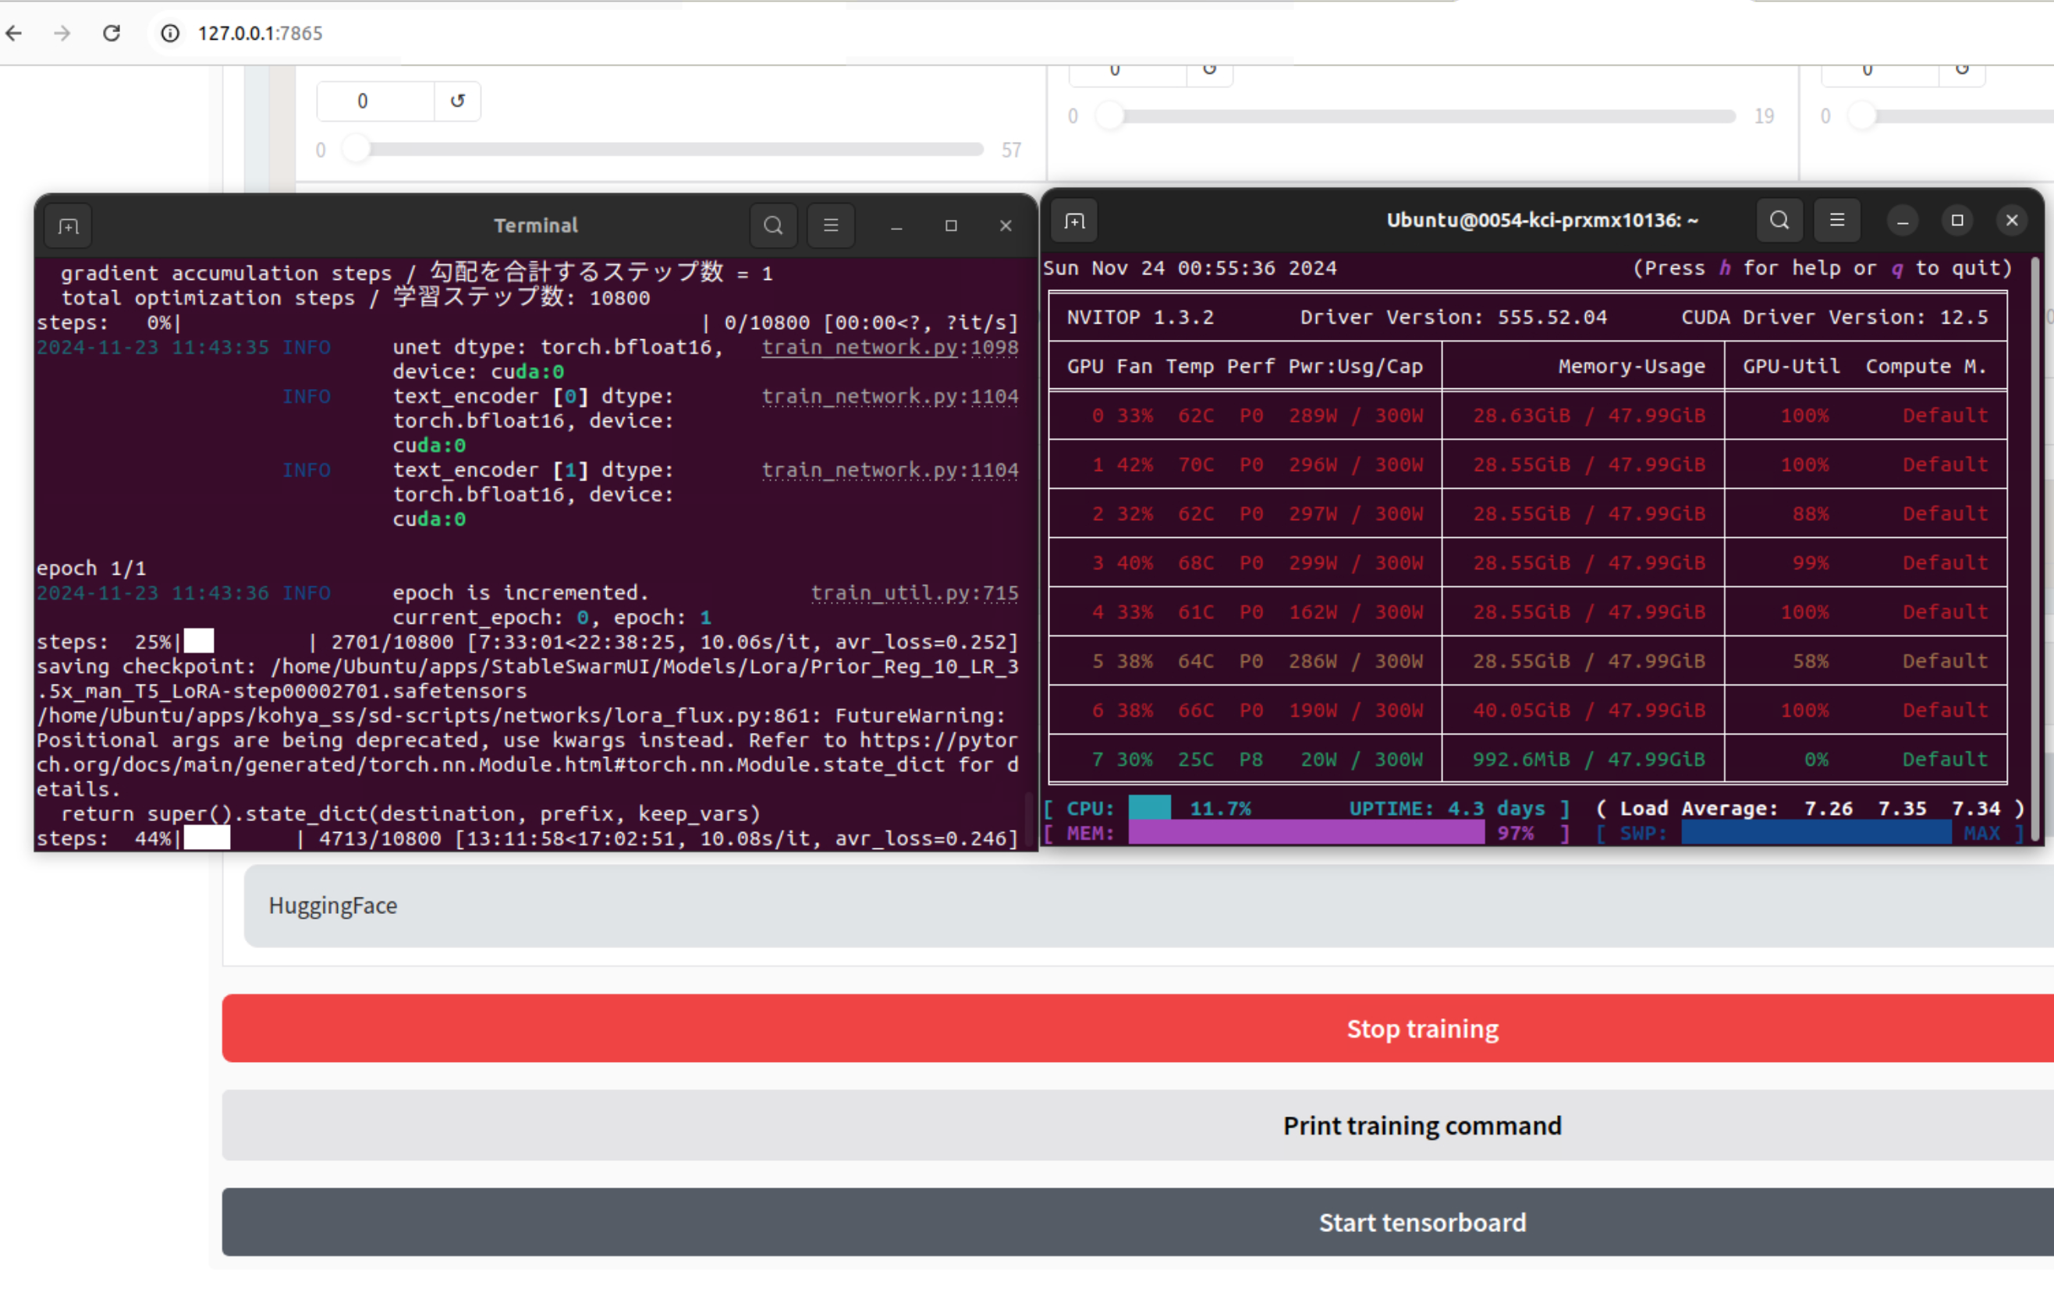Click the address bar showing 127.0.0.1:7865
The image size is (2054, 1310).
point(260,34)
